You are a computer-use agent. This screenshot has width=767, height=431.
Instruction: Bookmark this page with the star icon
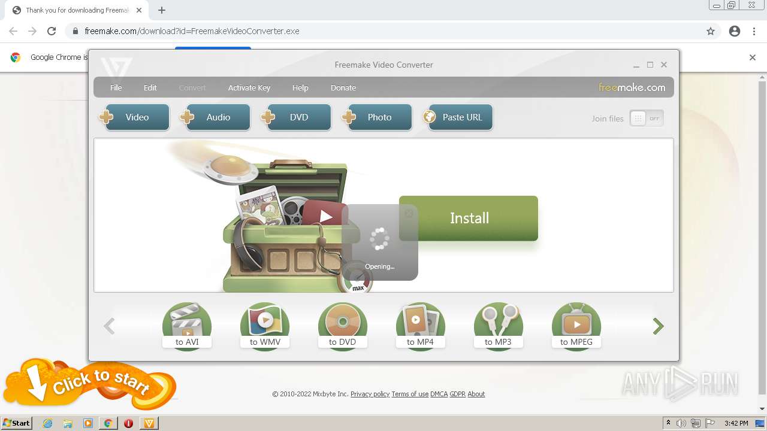click(x=711, y=31)
